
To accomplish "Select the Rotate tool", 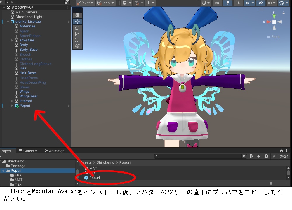I will click(77, 28).
